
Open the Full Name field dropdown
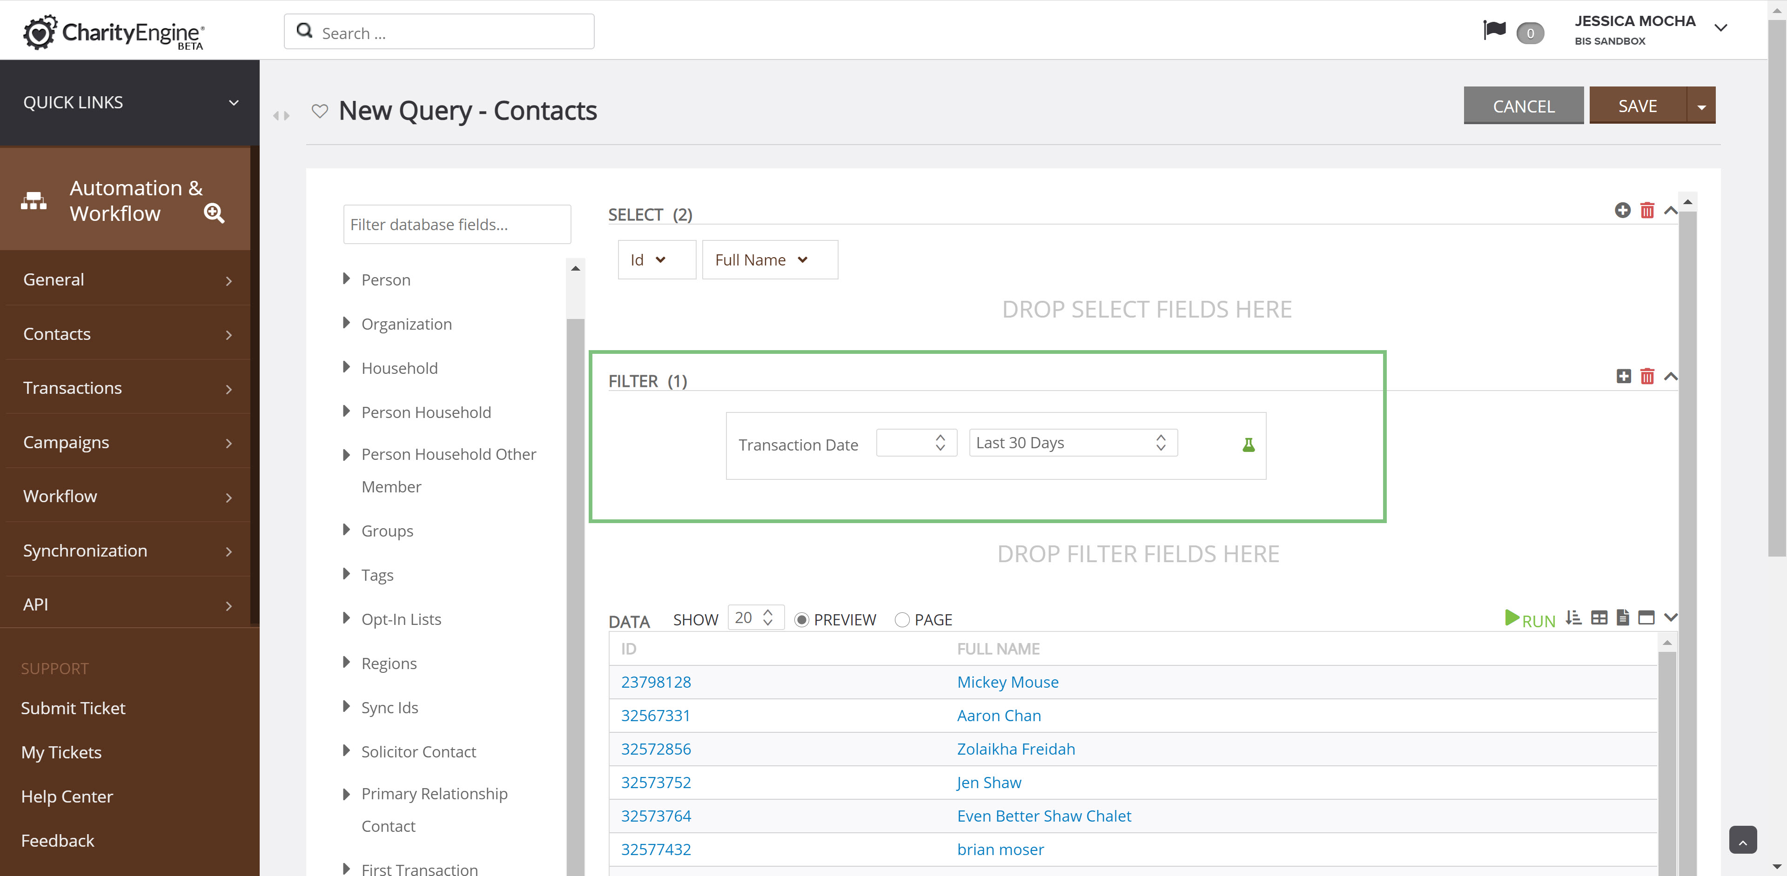point(769,260)
